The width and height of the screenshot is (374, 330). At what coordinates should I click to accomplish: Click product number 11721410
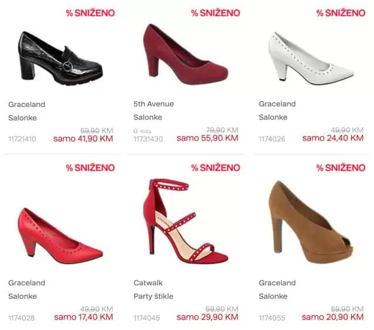tap(22, 139)
